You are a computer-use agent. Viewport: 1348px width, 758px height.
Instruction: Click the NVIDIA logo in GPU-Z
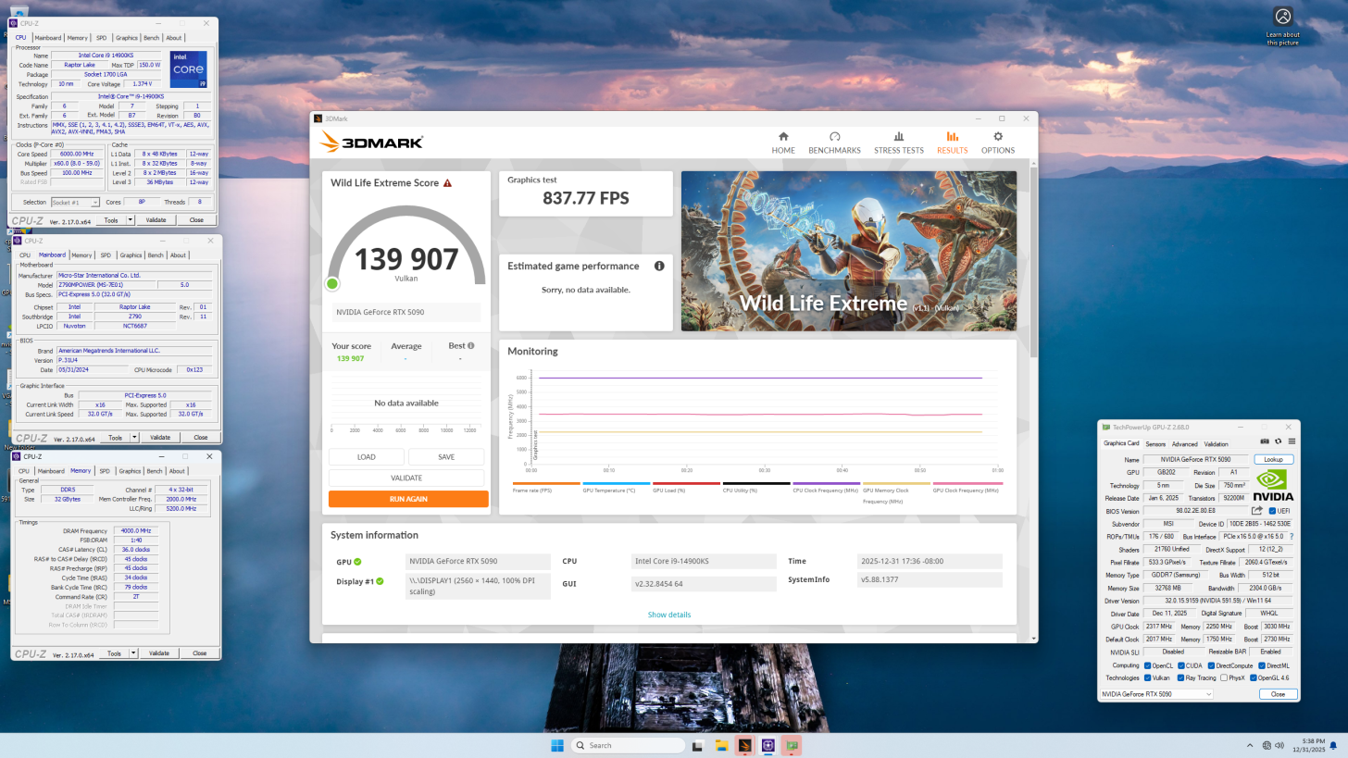[x=1274, y=485]
